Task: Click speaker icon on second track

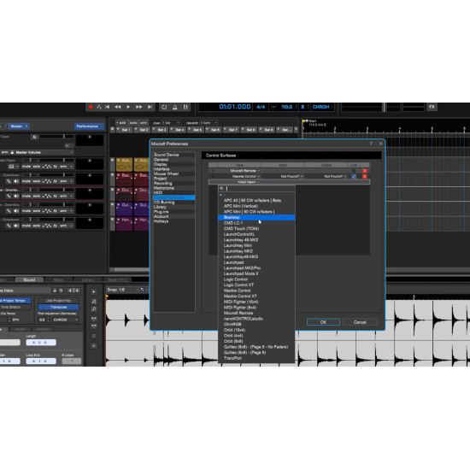Action: coord(16,181)
